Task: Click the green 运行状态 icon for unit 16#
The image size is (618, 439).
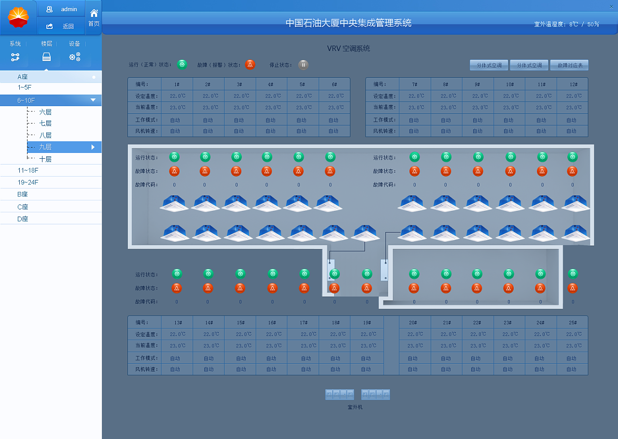Action: tap(273, 274)
